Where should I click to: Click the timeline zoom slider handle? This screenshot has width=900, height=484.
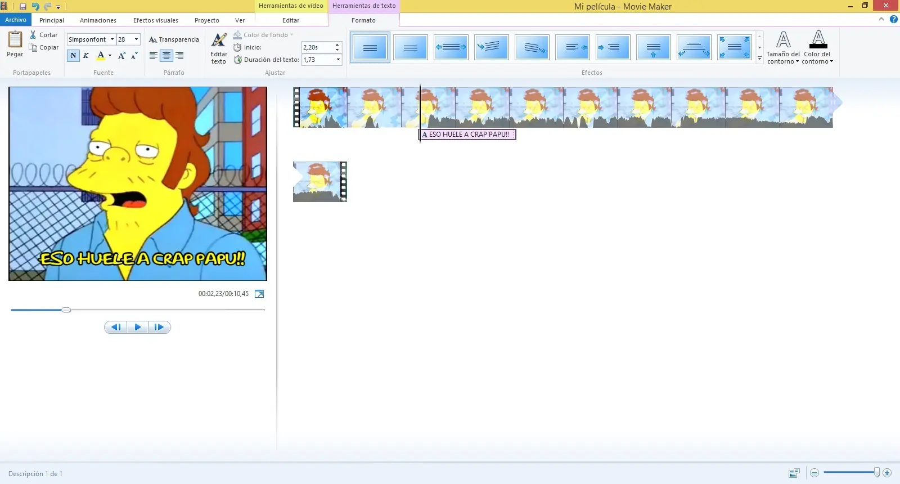pyautogui.click(x=876, y=473)
